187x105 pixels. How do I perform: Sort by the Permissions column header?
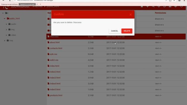pyautogui.click(x=160, y=13)
